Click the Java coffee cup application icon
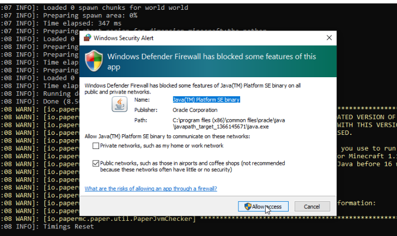 coord(119,104)
